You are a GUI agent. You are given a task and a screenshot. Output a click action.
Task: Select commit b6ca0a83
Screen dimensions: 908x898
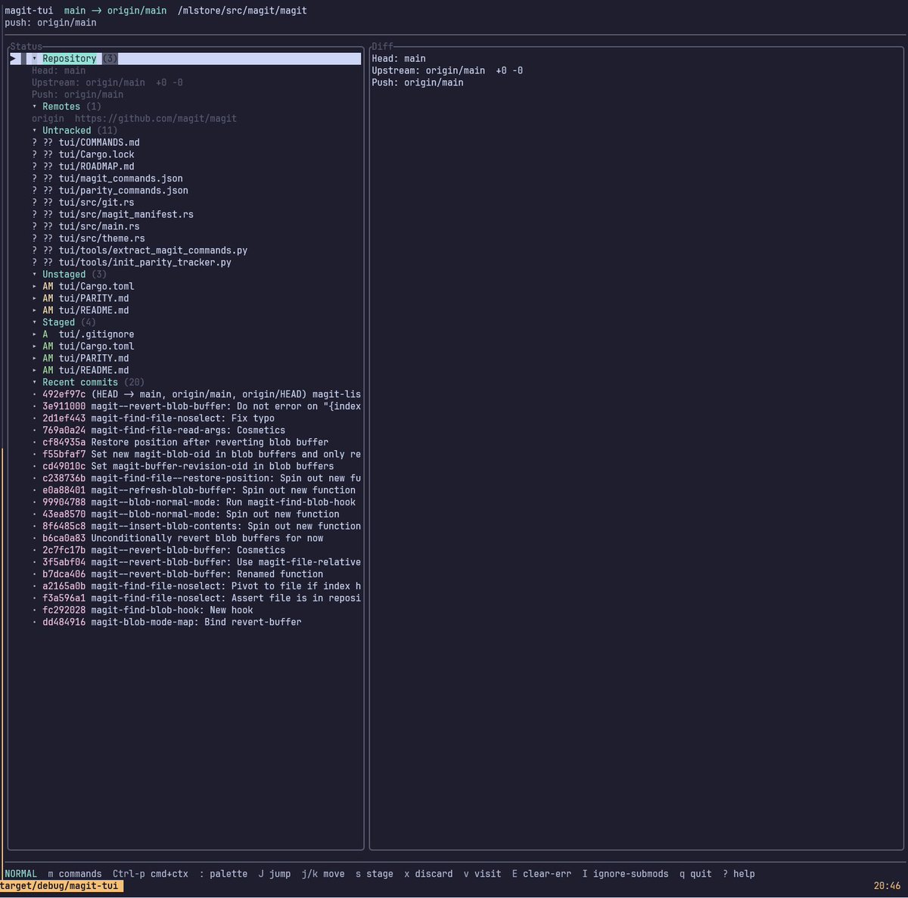(178, 539)
